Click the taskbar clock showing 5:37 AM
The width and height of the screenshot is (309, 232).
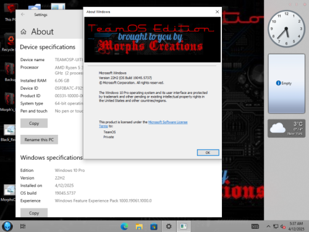pos(296,226)
